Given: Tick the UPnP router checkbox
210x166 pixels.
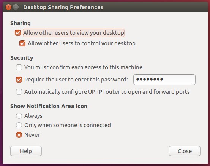Looking at the screenshot, I should [19, 92].
